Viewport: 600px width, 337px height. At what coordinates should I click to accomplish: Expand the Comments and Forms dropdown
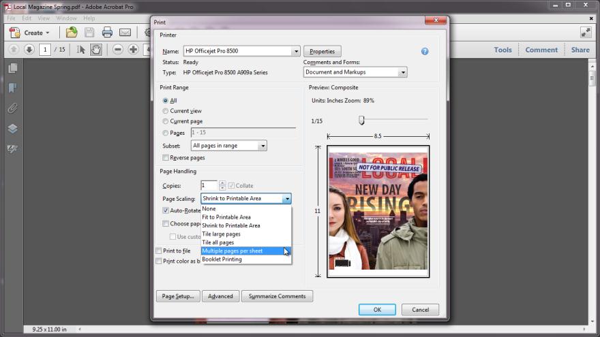point(403,72)
